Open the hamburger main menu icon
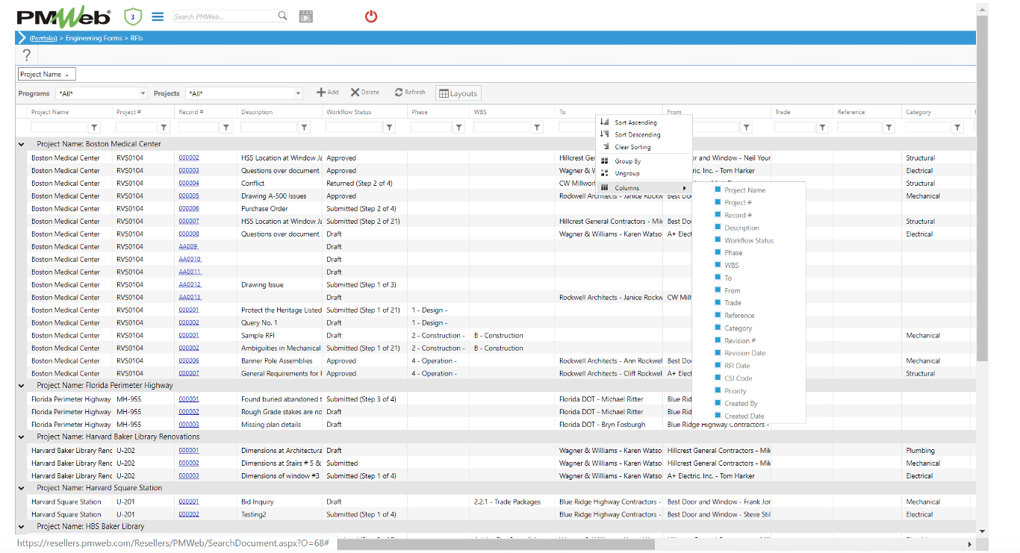 [x=158, y=16]
